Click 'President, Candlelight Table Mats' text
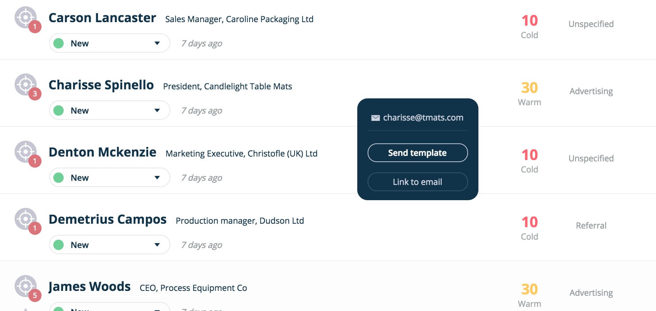The image size is (656, 311). point(227,87)
